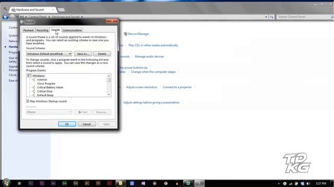Click the network signal tray icon
Screen dimensions: 334x187
coord(291,183)
